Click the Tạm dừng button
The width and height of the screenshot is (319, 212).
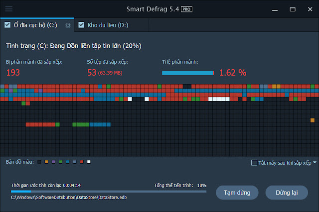(x=237, y=193)
